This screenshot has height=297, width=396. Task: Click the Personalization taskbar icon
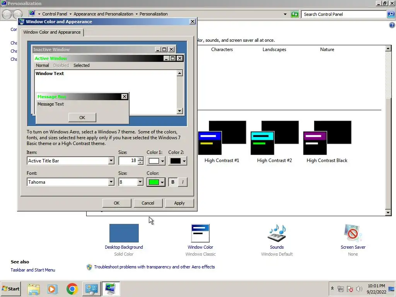(111, 289)
